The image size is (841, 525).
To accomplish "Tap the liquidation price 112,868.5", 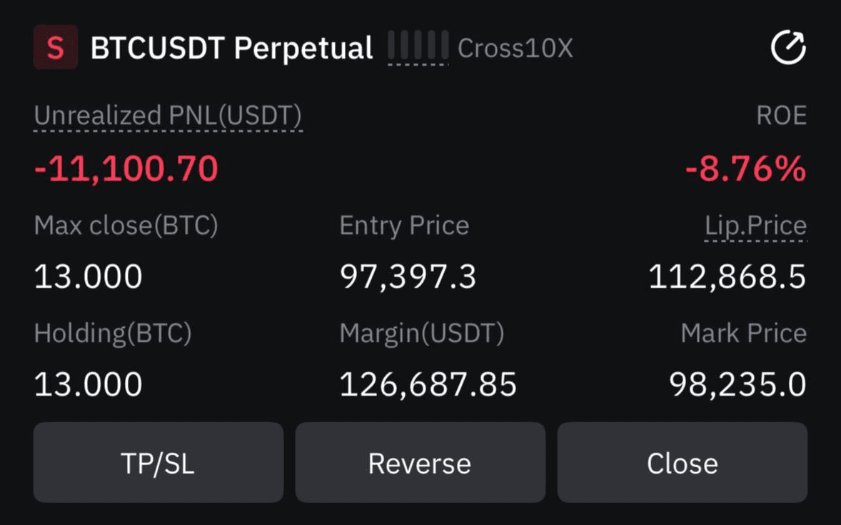I will pos(727,277).
